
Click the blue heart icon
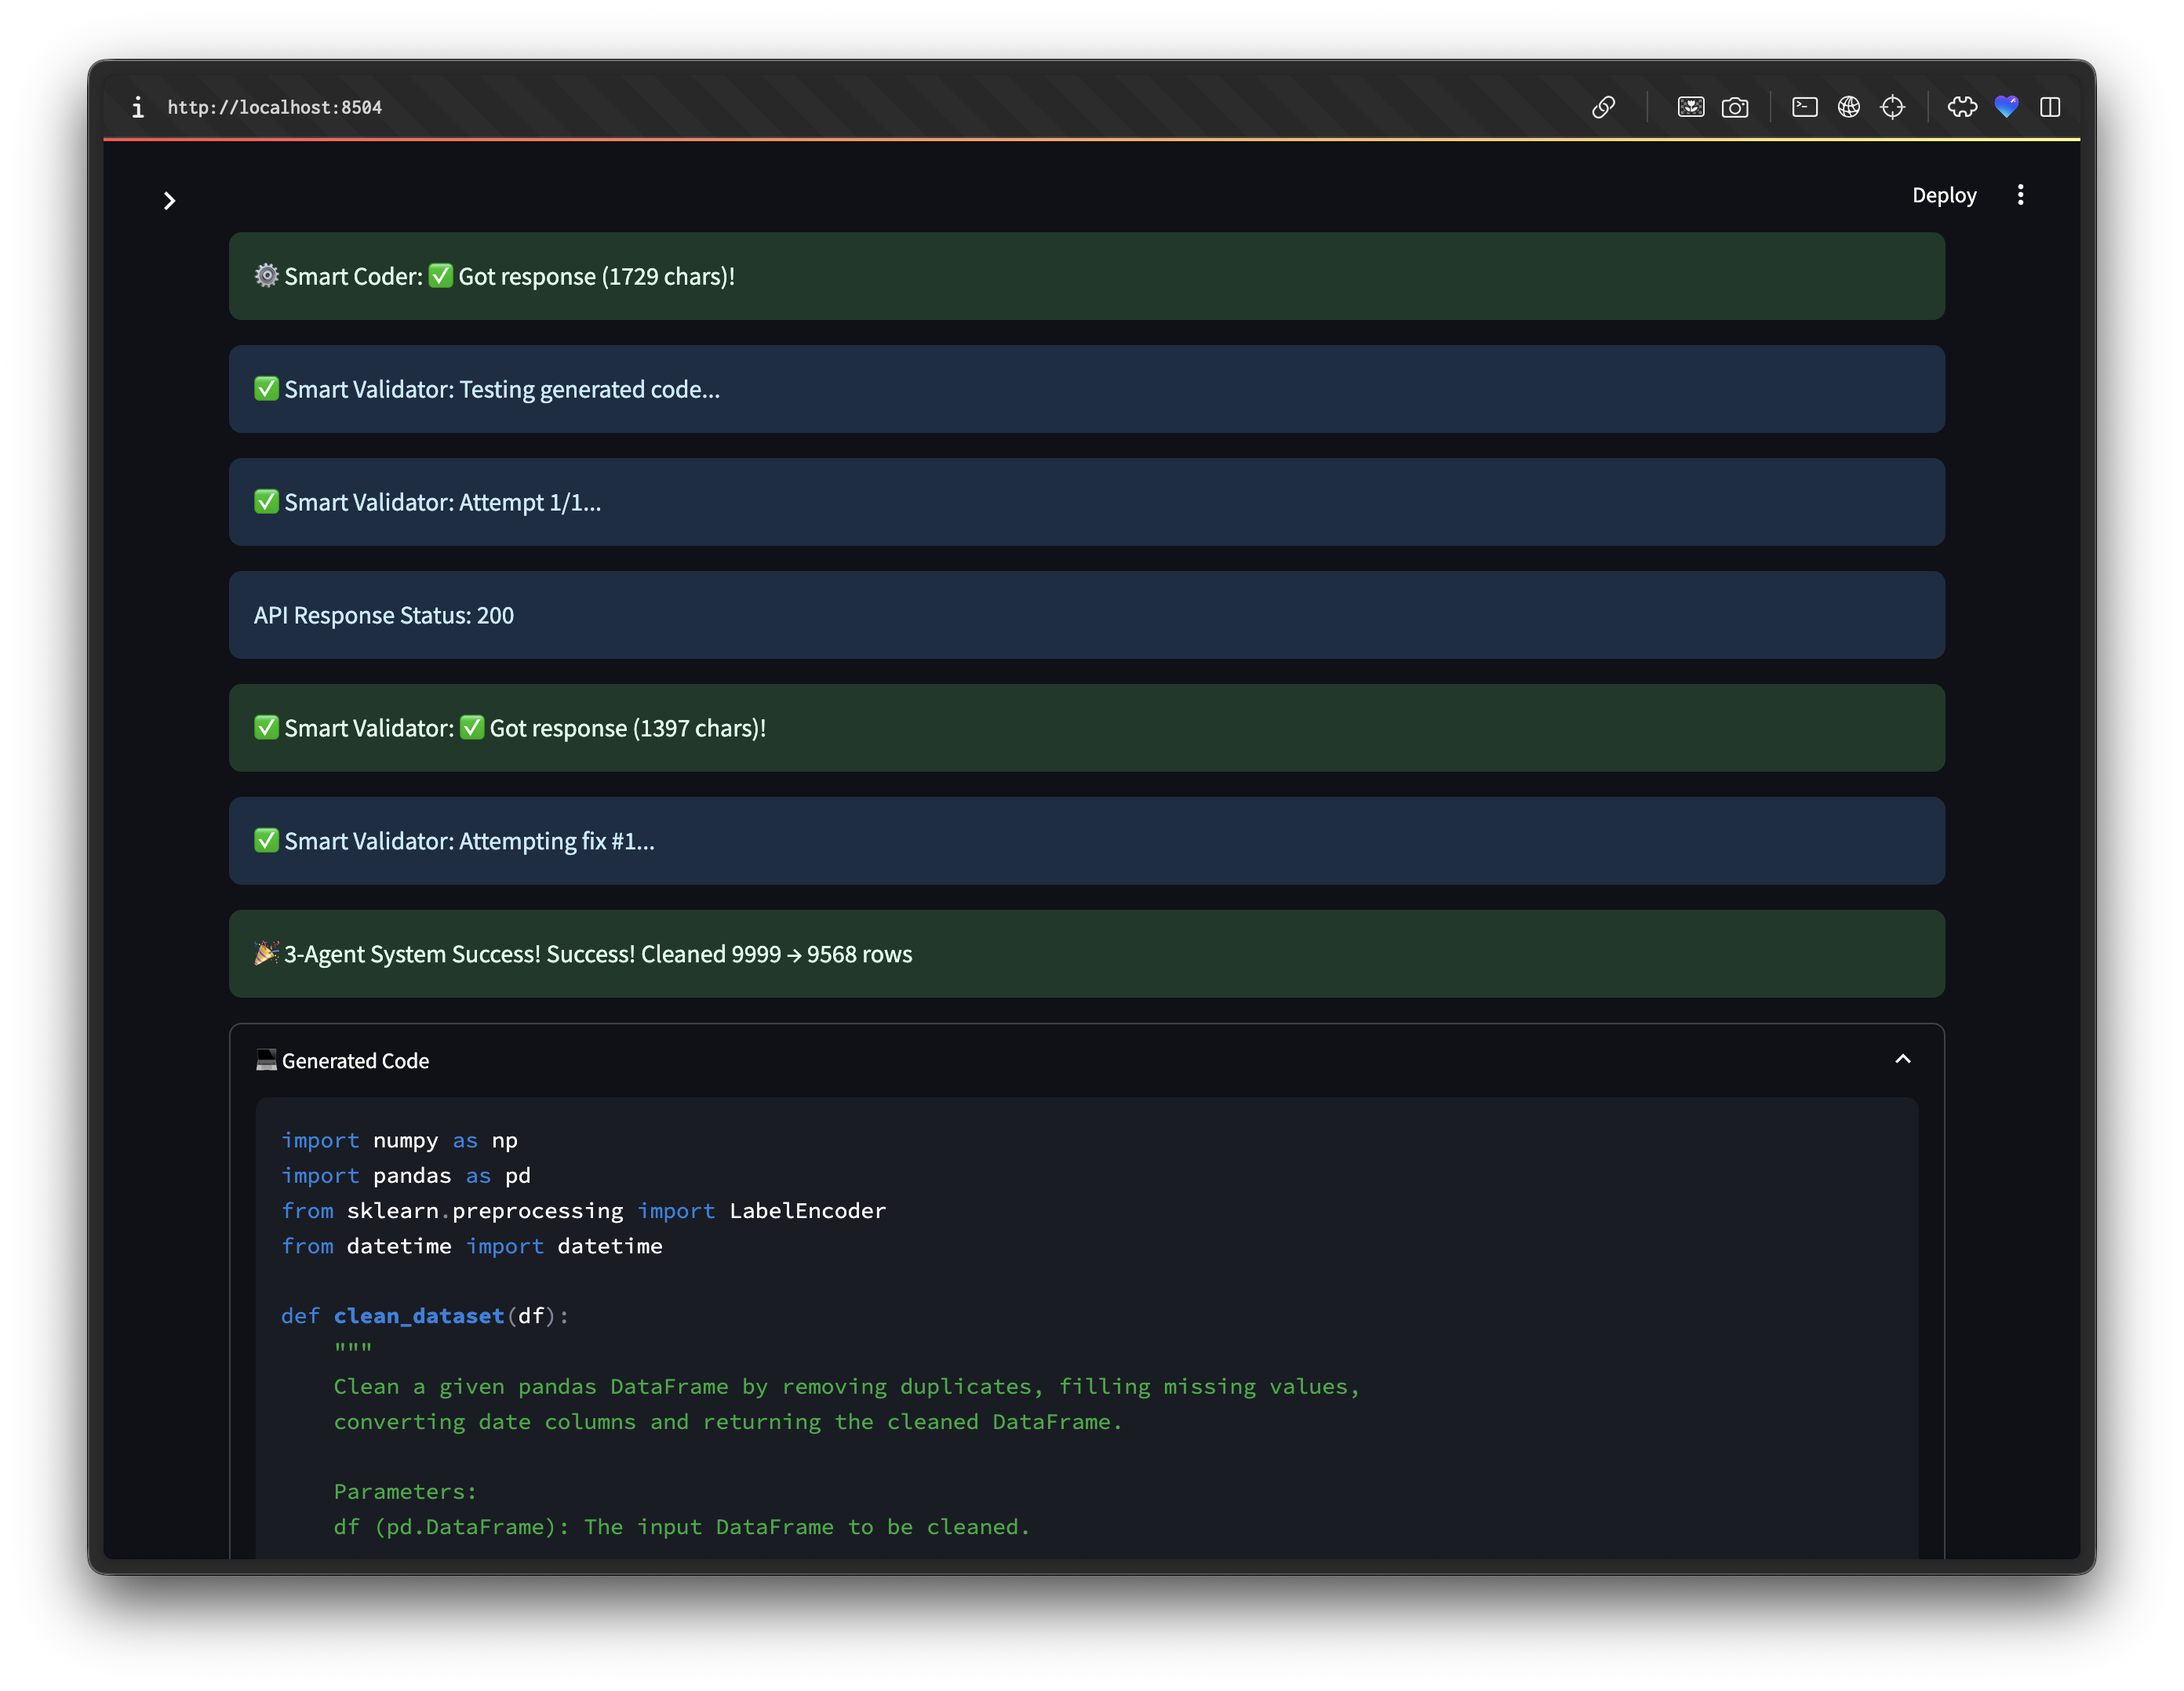[2006, 107]
